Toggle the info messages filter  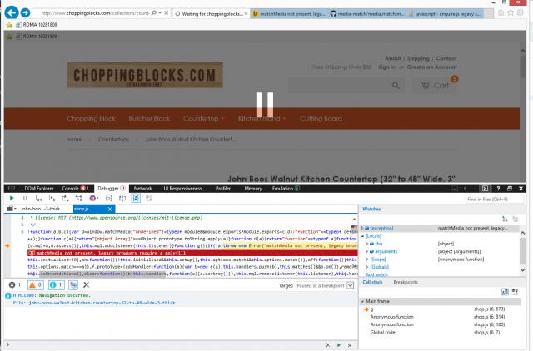56,284
